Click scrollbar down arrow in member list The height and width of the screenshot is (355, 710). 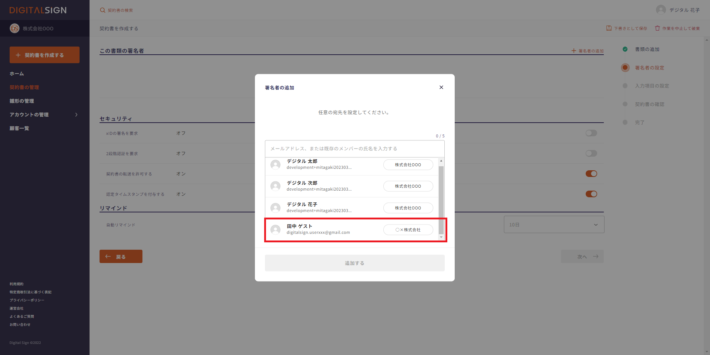(x=441, y=237)
